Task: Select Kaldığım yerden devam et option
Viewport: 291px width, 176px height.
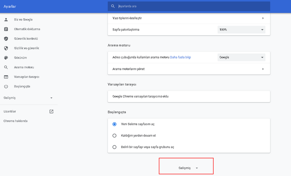Action: coord(114,136)
